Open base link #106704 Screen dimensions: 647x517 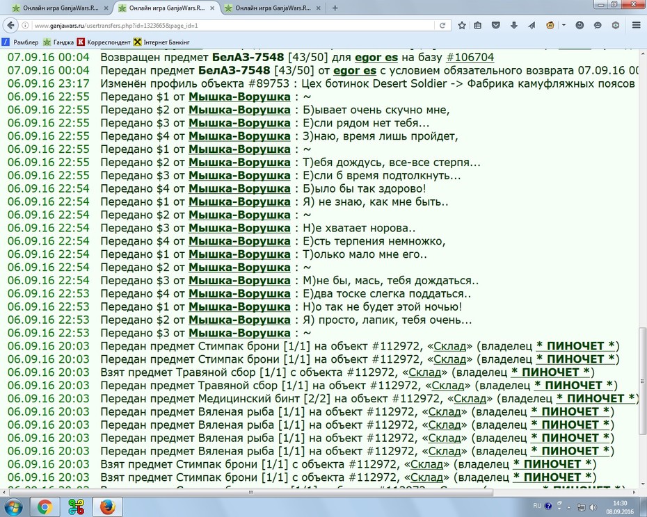click(x=470, y=57)
